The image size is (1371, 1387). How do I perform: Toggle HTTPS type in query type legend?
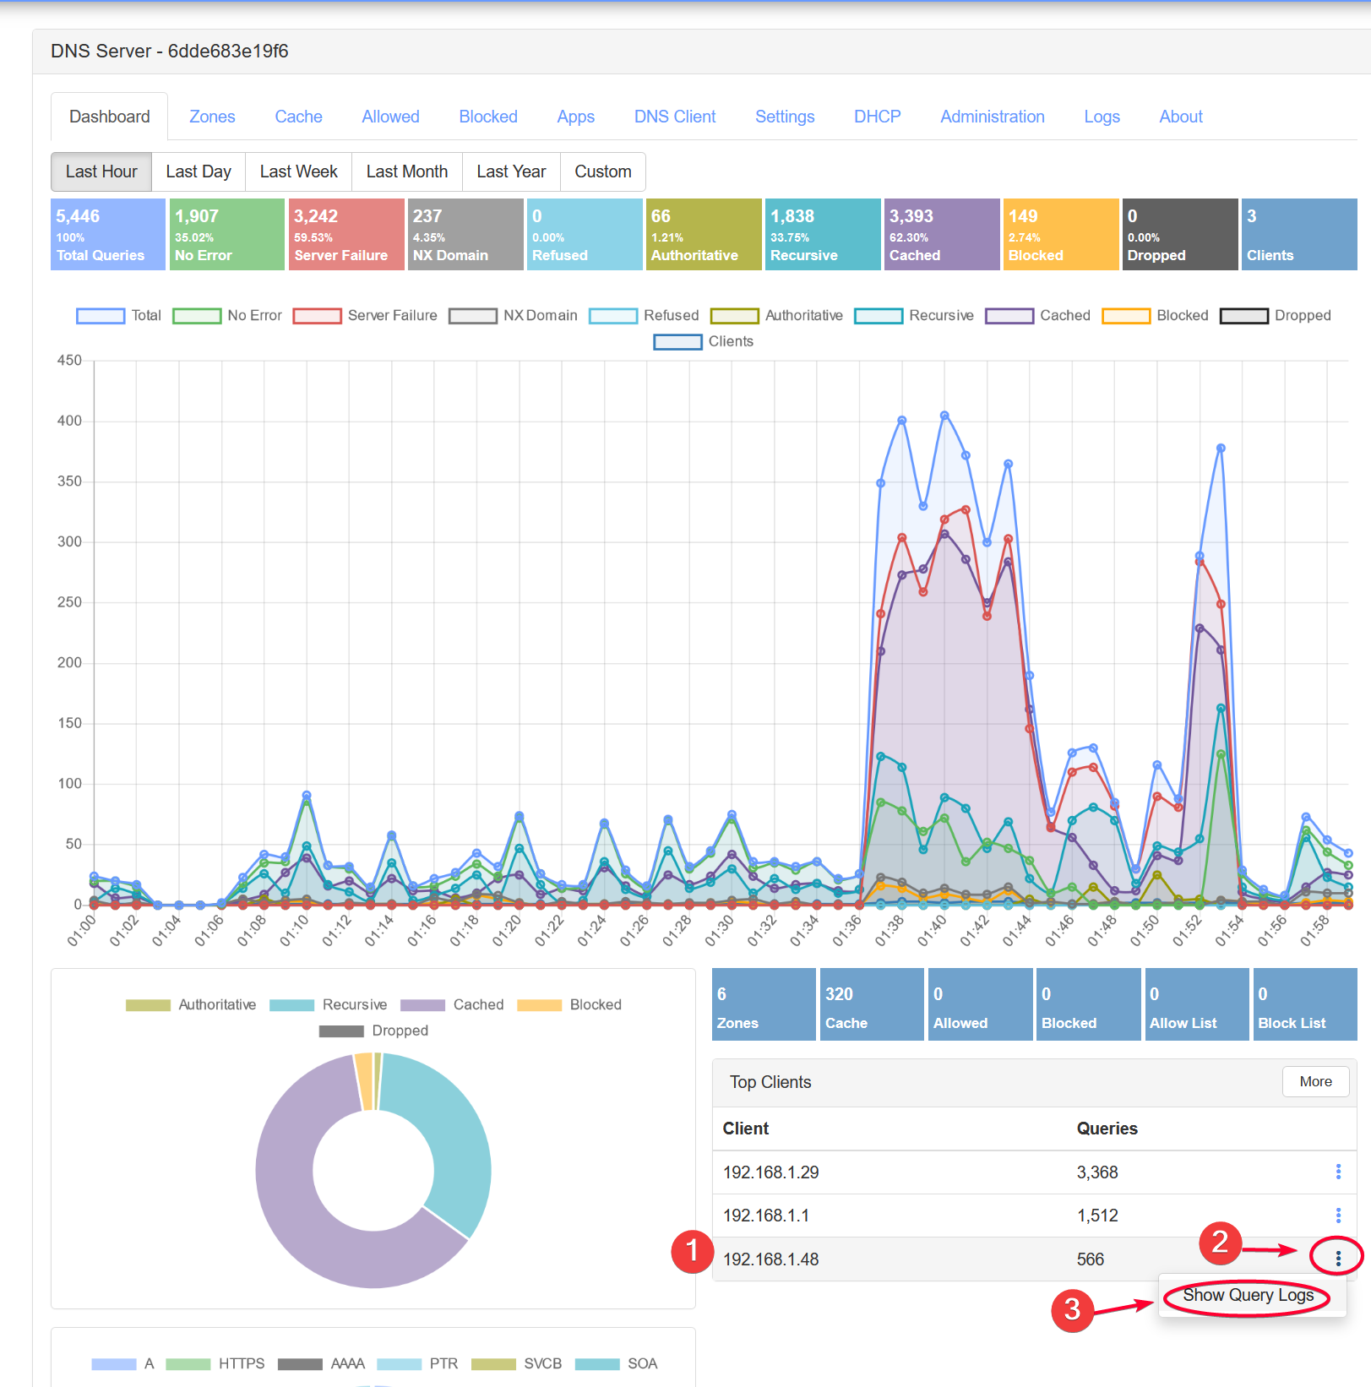tap(215, 1363)
